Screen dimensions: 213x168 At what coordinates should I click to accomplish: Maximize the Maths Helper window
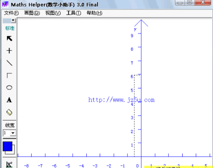[190, 2]
